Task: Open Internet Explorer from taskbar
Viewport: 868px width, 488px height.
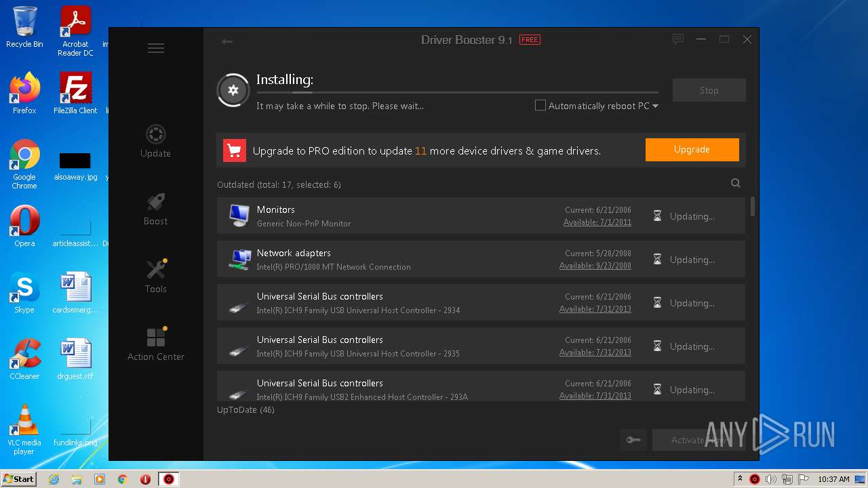Action: tap(54, 479)
